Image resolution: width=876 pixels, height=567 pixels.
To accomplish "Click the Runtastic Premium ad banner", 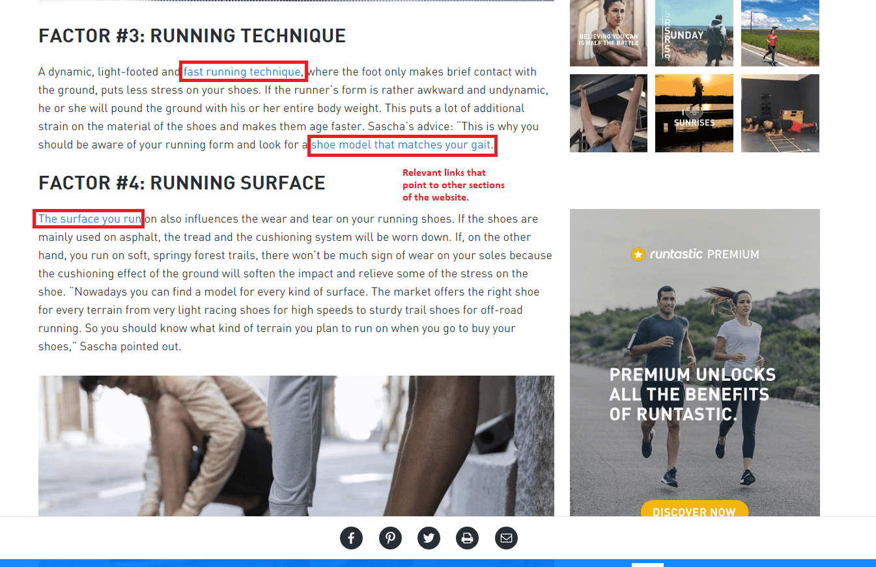I will pos(694,363).
